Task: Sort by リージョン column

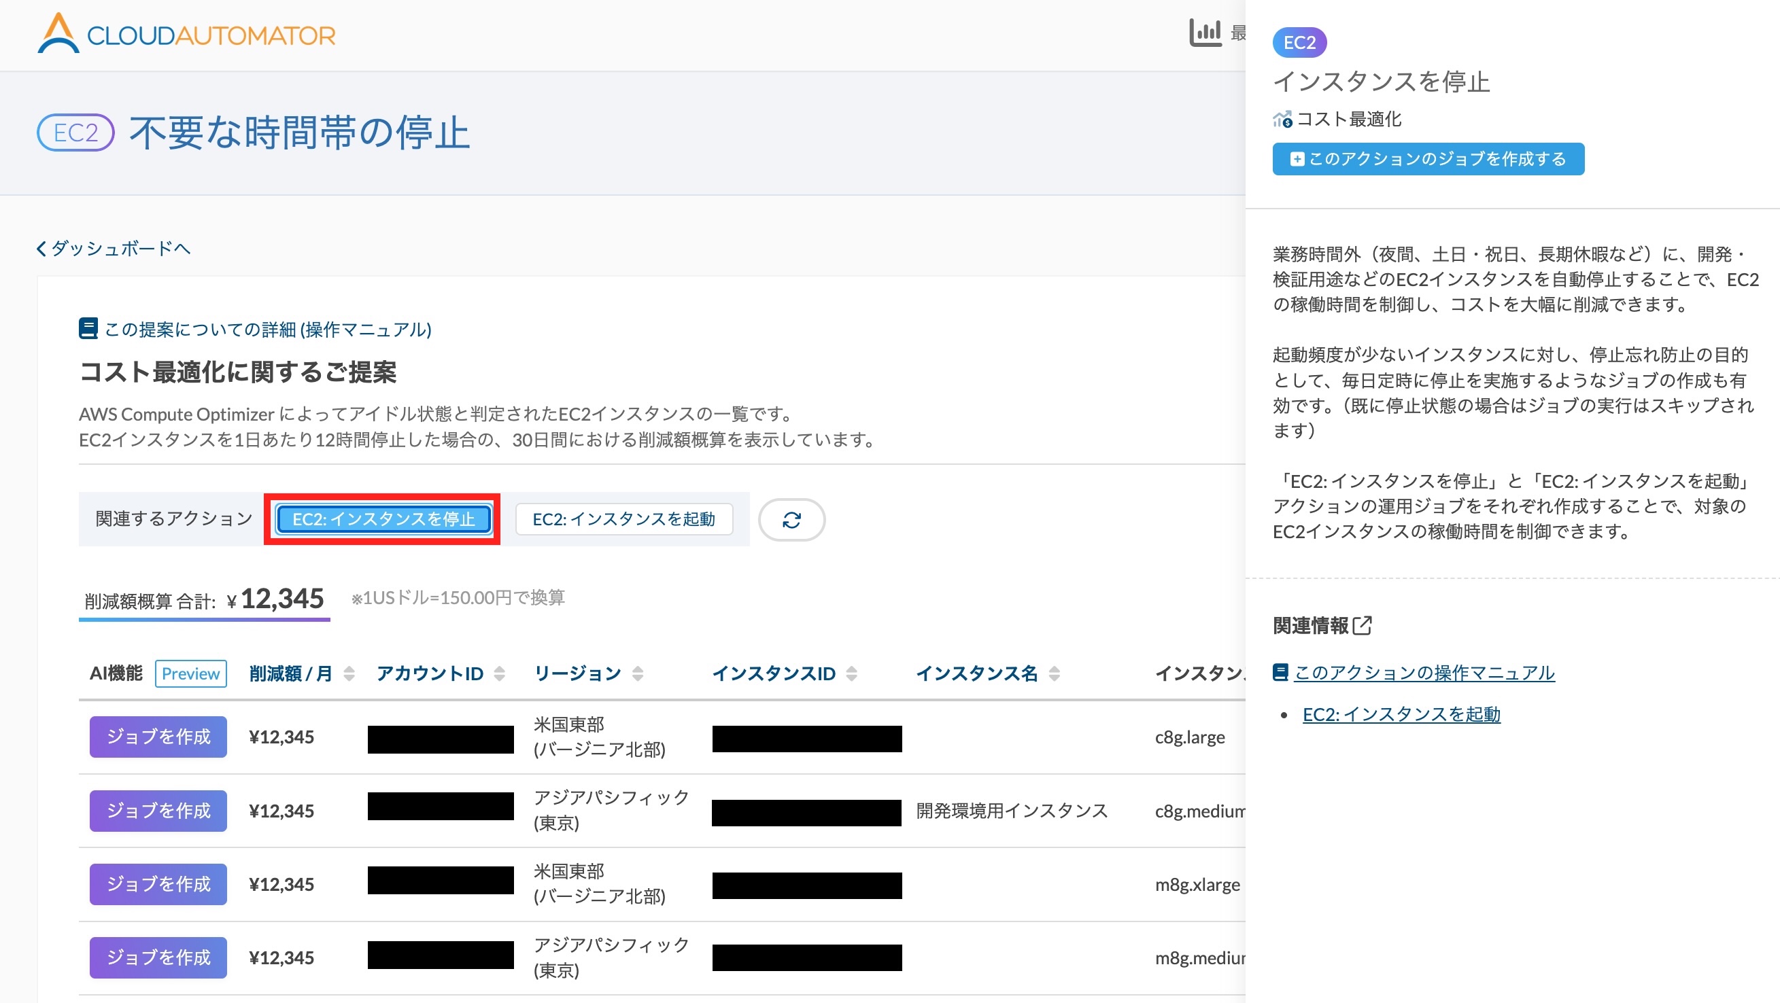Action: (x=588, y=673)
